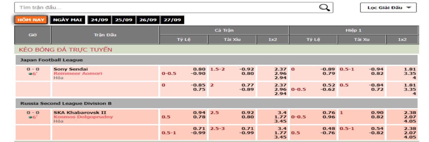
Task: Choose the 25/09 date tab
Action: point(124,20)
